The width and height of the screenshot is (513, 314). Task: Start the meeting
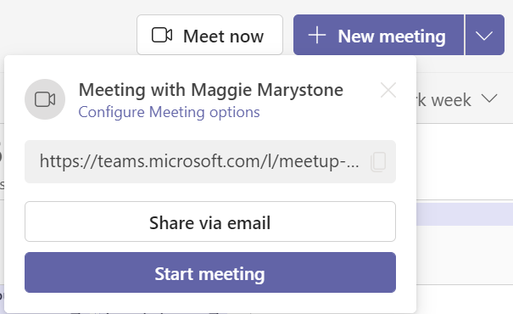[x=210, y=272]
